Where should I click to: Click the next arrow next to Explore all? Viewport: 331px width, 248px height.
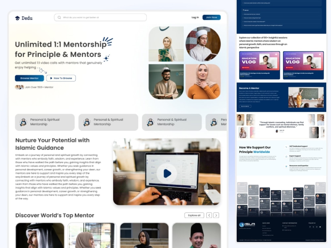click(216, 215)
